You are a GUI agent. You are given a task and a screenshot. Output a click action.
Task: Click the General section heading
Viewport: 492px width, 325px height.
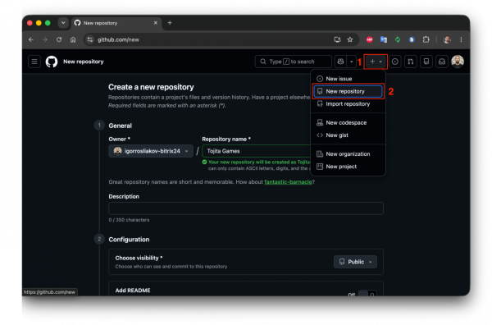[121, 126]
